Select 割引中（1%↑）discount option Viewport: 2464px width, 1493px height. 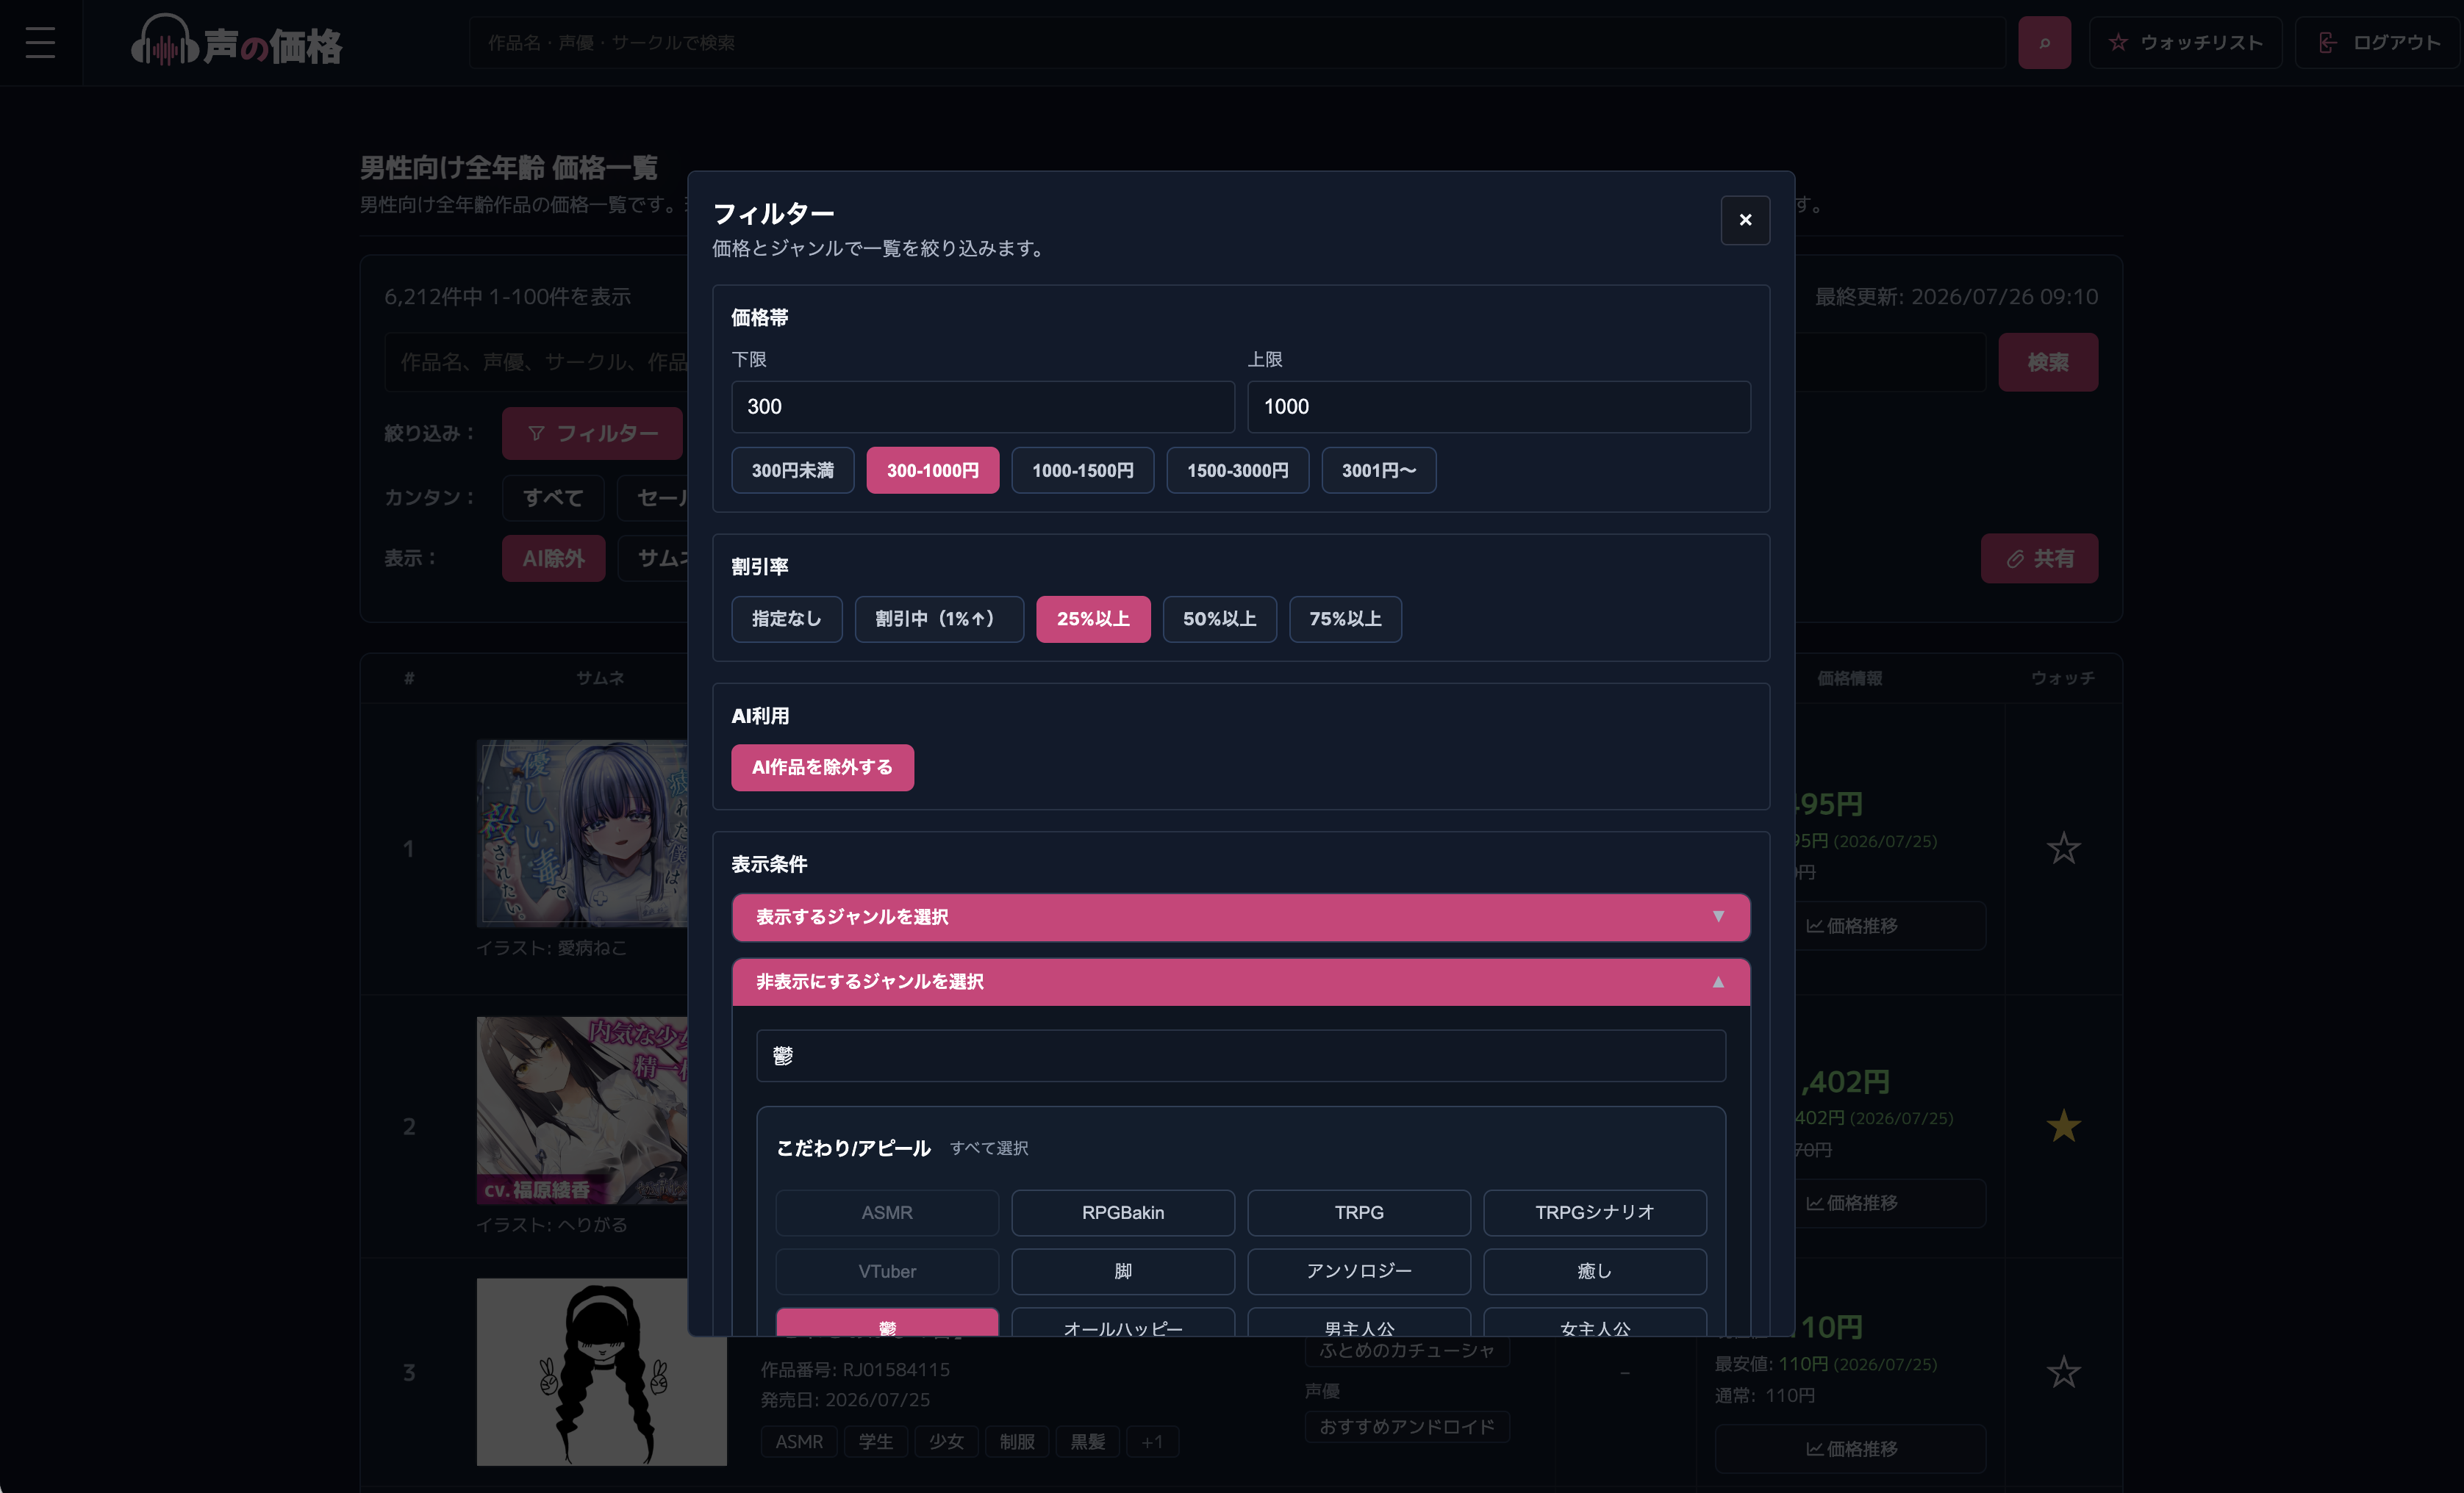click(x=939, y=619)
